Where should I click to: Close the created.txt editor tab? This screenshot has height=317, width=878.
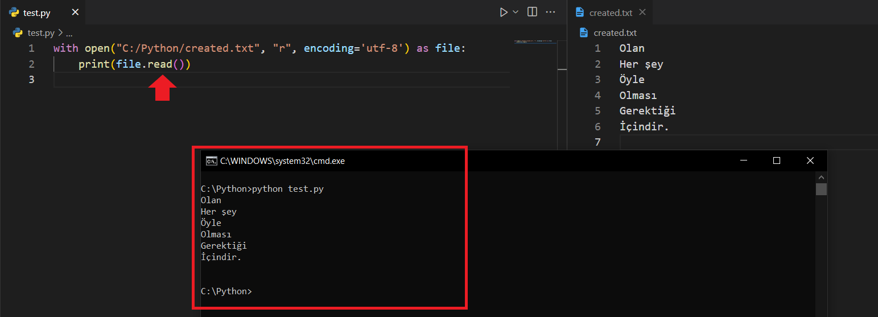click(642, 13)
